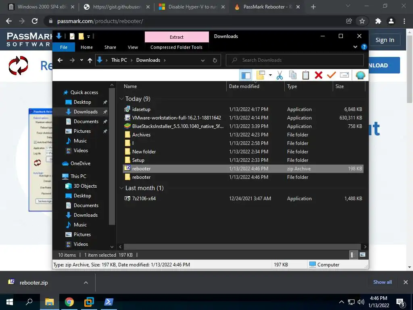413x310 pixels.
Task: Open the folder options dropdown arrow
Action: click(x=270, y=75)
